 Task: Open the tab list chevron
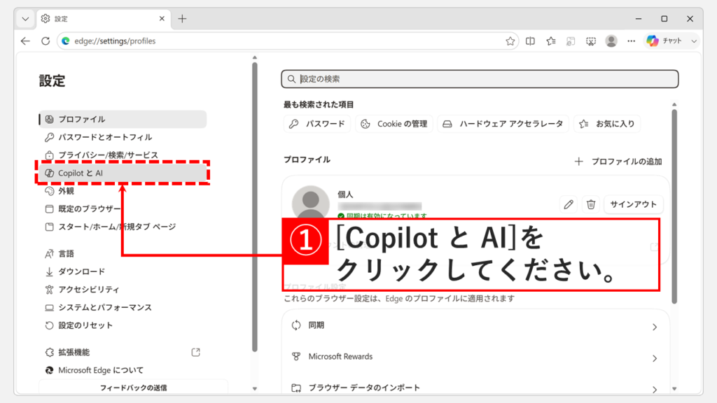pyautogui.click(x=26, y=19)
